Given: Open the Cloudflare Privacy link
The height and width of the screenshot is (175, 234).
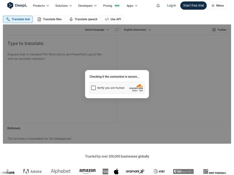Looking at the screenshot, I should click(x=135, y=90).
